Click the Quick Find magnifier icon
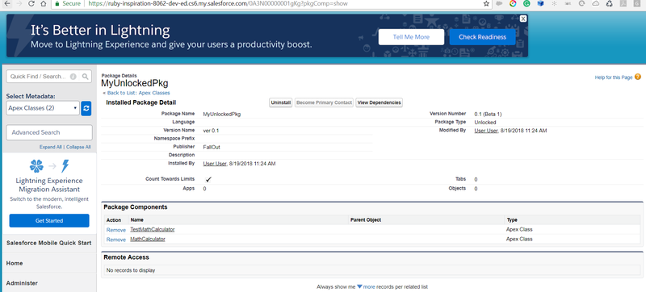Viewport: 646px width, 292px height. click(86, 77)
